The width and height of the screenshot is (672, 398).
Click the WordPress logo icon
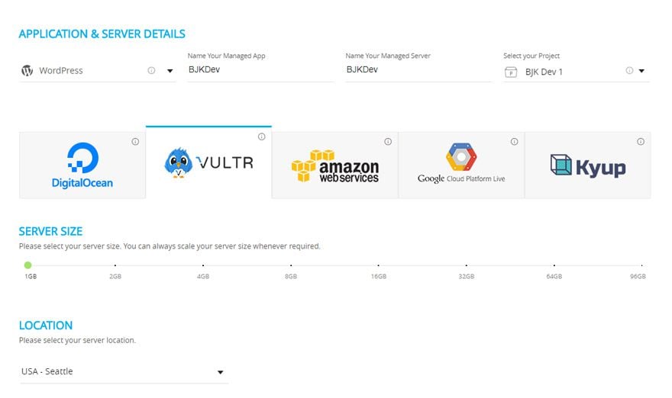[27, 71]
